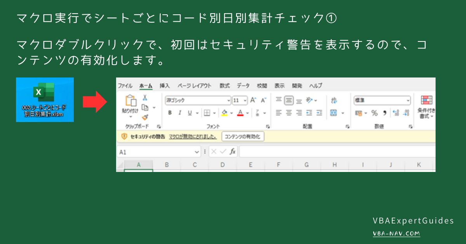Click the コンテンツの有効化 button
466x244 pixels.
tap(243, 136)
